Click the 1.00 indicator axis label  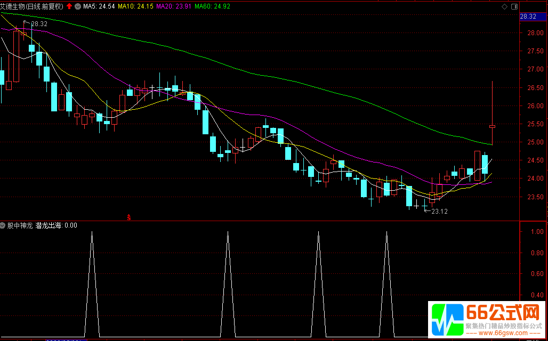point(537,232)
